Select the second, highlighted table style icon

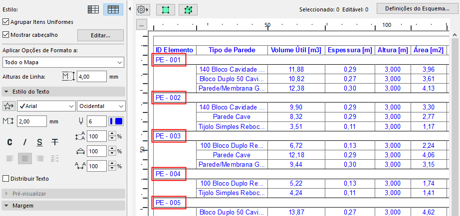113,9
